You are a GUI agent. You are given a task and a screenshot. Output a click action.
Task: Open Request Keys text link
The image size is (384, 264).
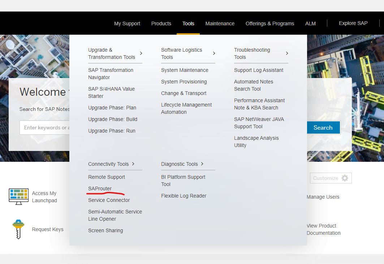coord(48,229)
